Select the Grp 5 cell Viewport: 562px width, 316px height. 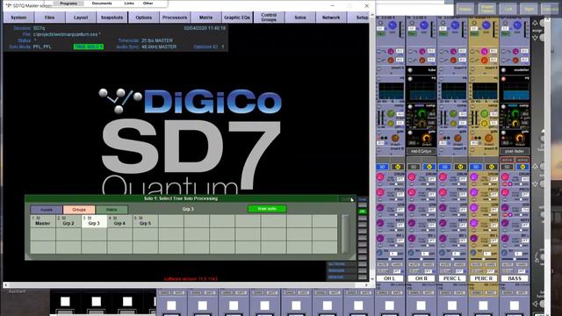(x=145, y=221)
